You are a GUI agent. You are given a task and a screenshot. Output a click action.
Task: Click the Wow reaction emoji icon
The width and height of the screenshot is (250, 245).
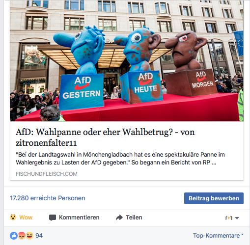pos(13,218)
